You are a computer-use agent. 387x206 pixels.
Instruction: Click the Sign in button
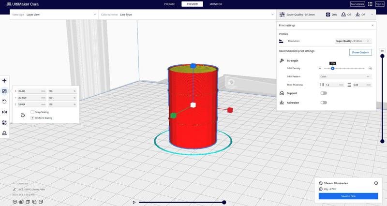tap(380, 4)
